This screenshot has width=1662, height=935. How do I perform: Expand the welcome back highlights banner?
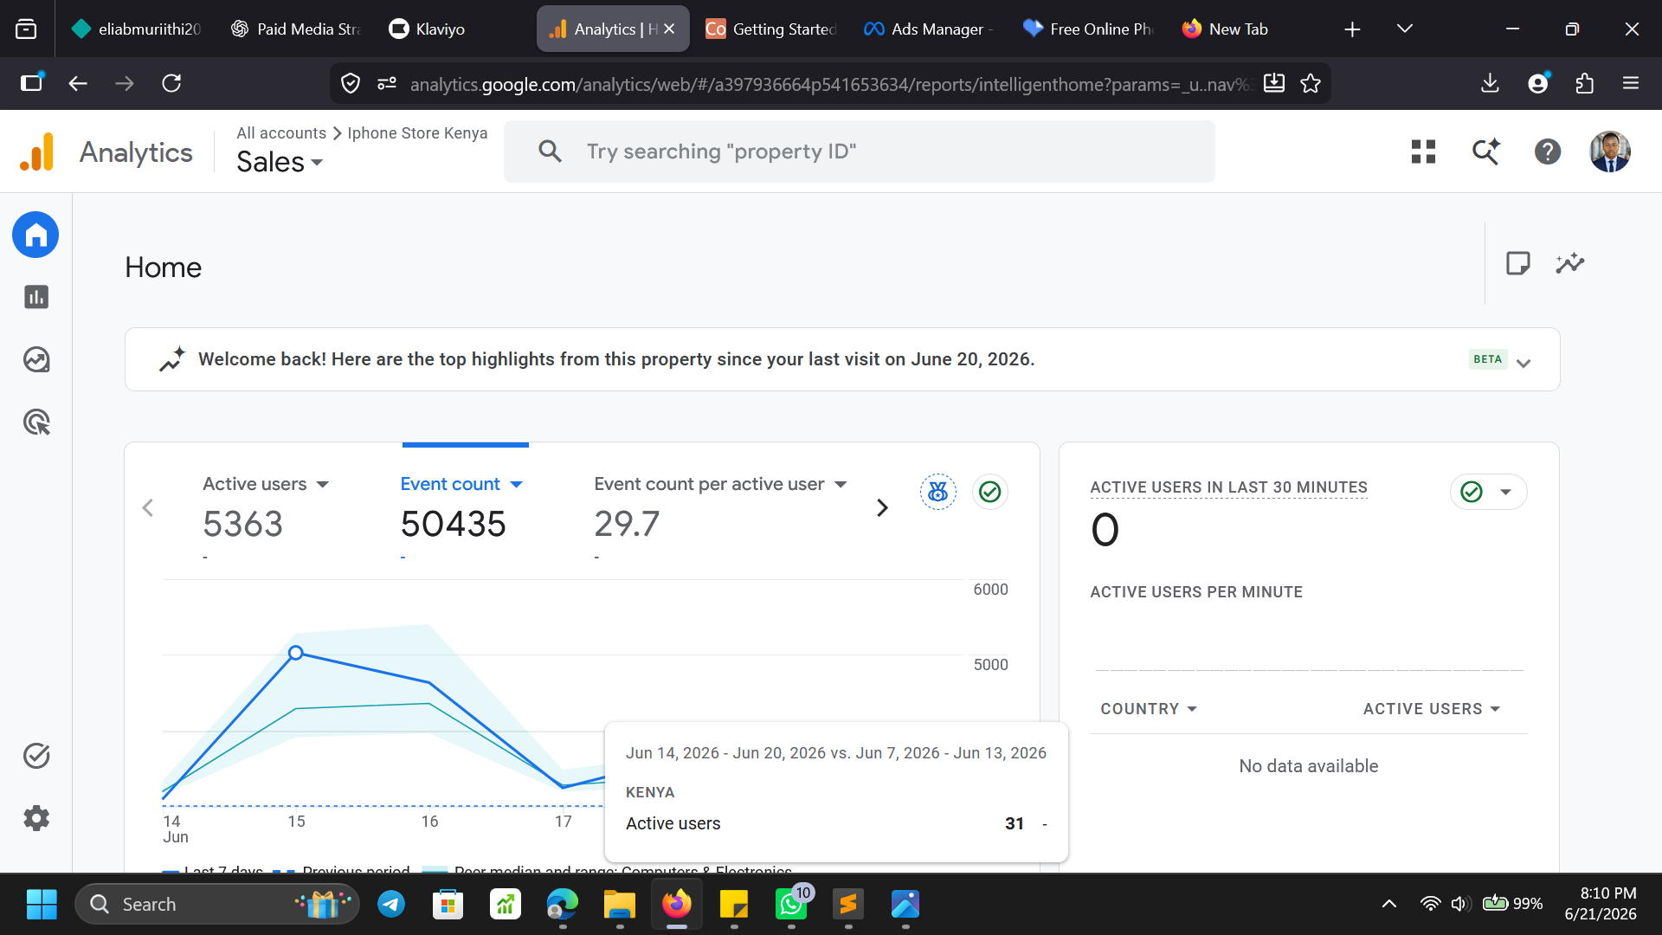1523,363
